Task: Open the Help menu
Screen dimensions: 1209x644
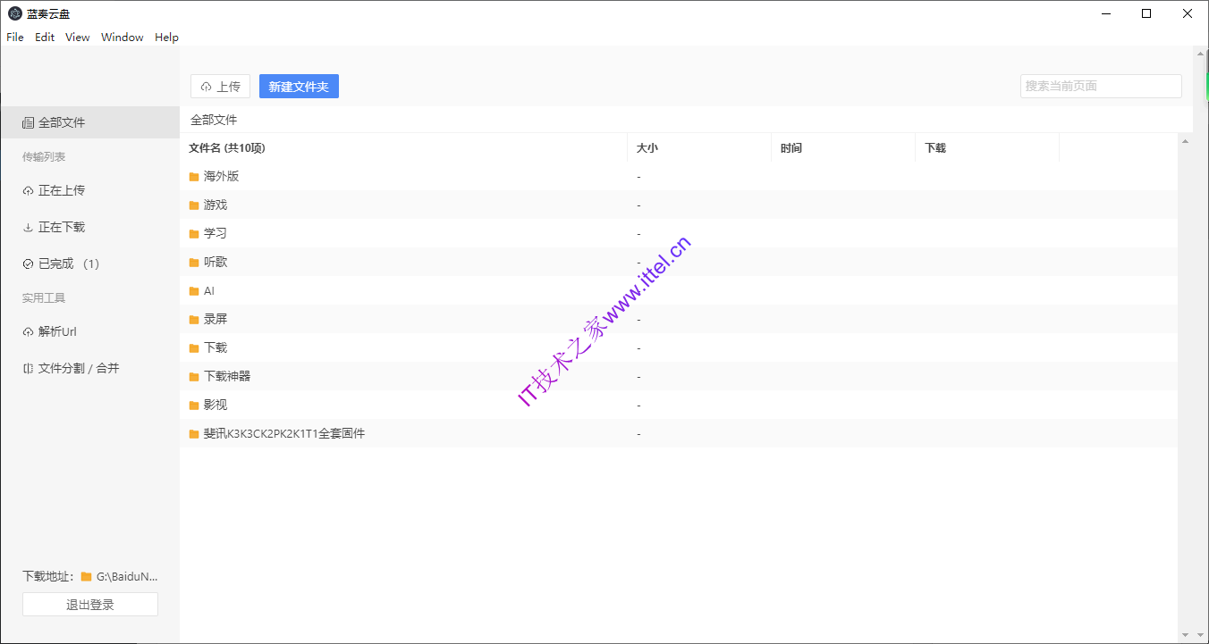Action: click(166, 38)
